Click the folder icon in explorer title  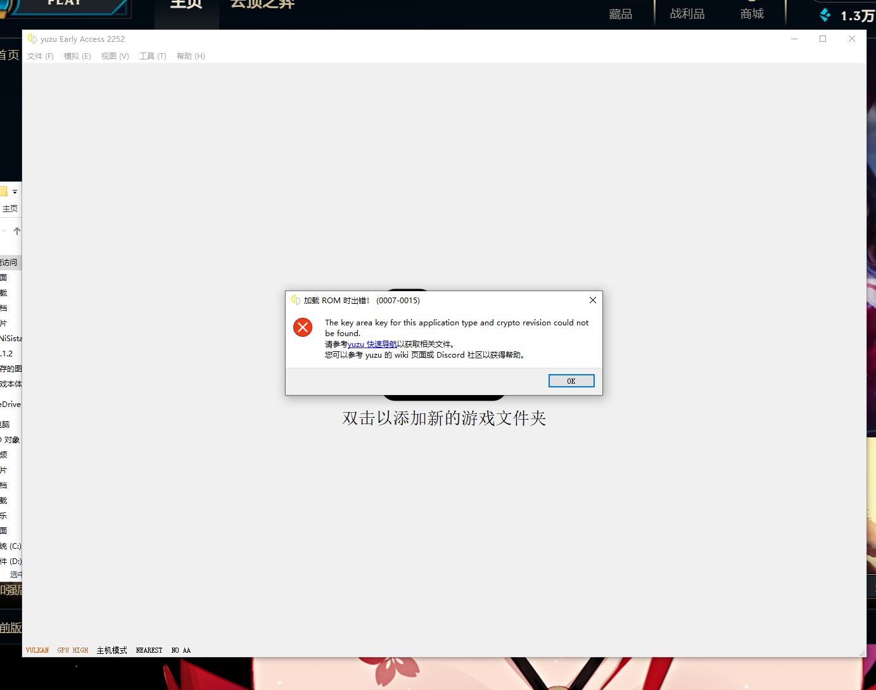3,191
